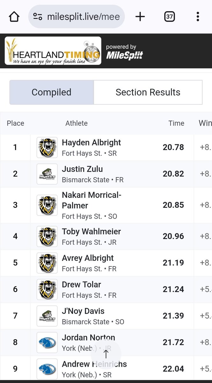
Task: Select Nakari Morrical-Palmer's name
Action: [91, 200]
